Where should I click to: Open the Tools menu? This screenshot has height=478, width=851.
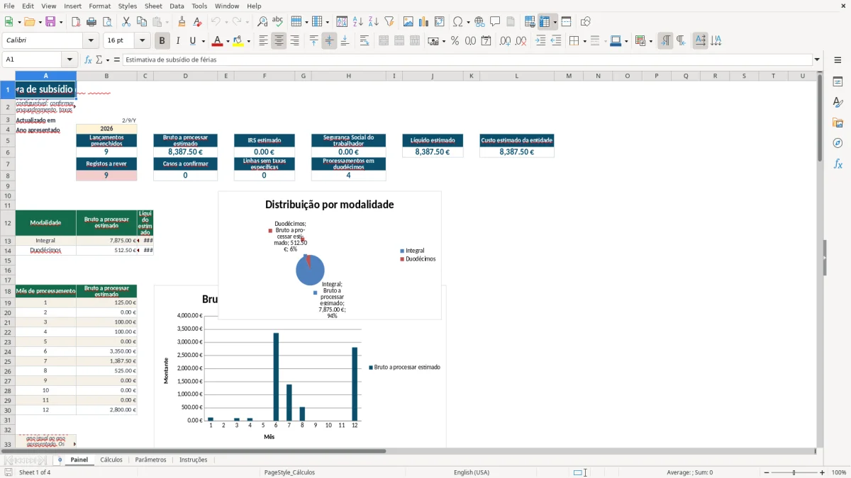[x=199, y=6]
